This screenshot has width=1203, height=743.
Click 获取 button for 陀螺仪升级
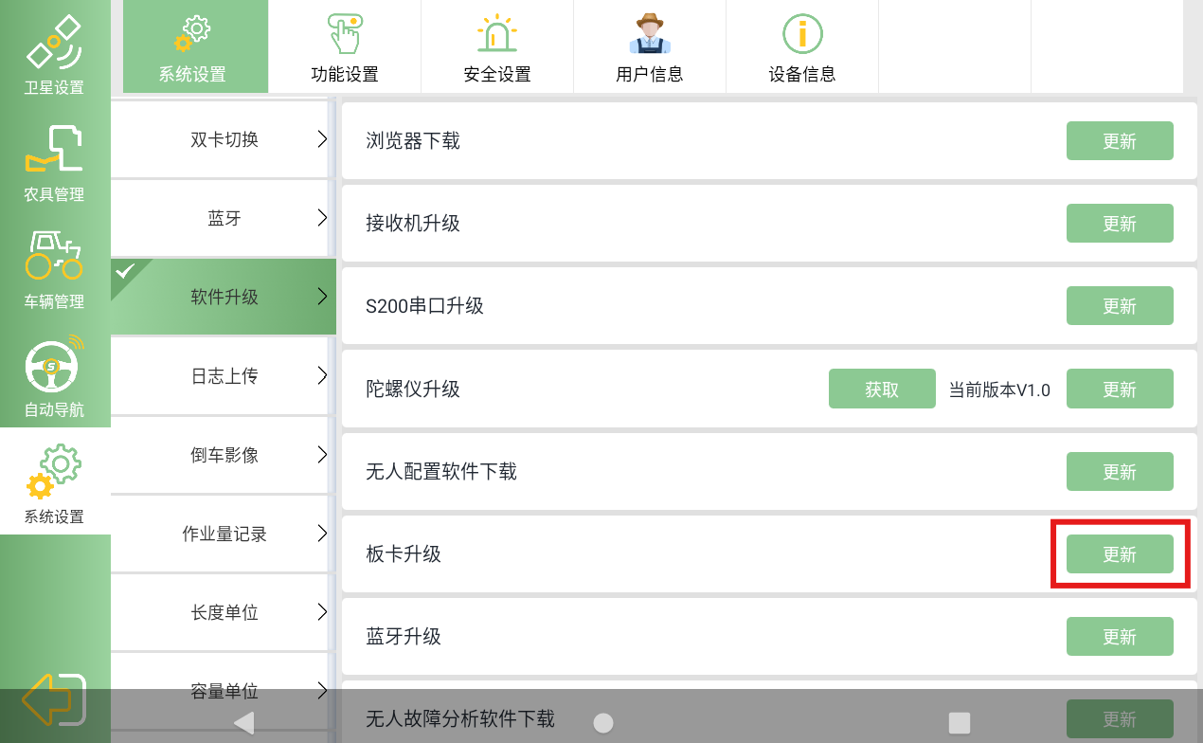click(882, 390)
